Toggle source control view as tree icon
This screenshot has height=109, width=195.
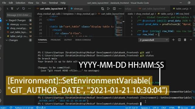pyautogui.click(x=12, y=8)
